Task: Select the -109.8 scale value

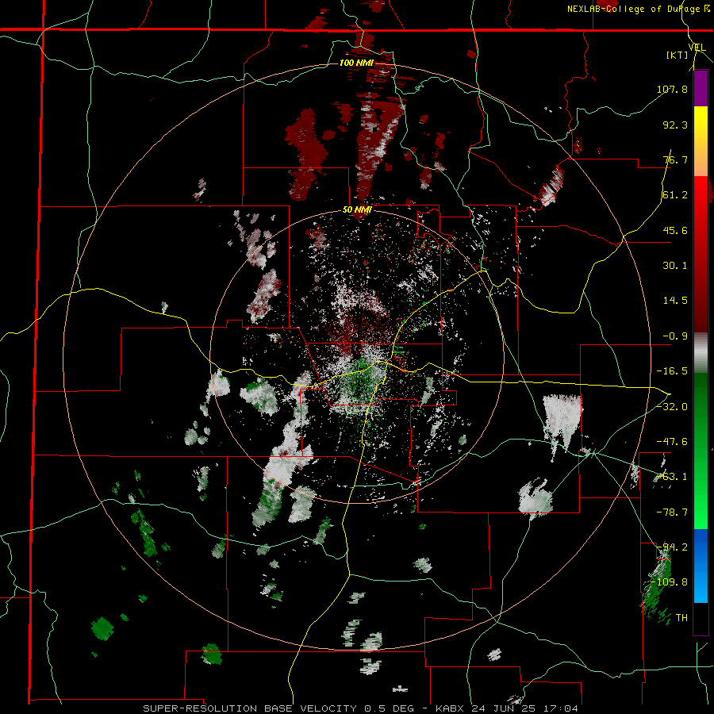Action: (670, 582)
